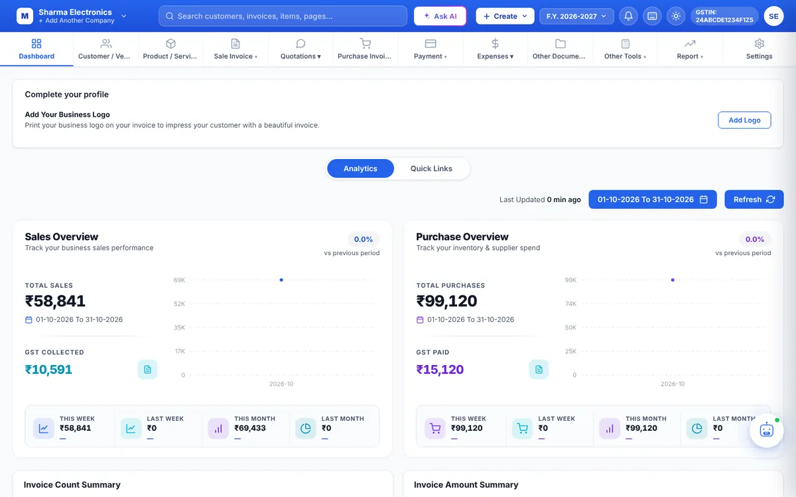The width and height of the screenshot is (796, 497).
Task: Click the Add Logo button
Action: click(744, 120)
